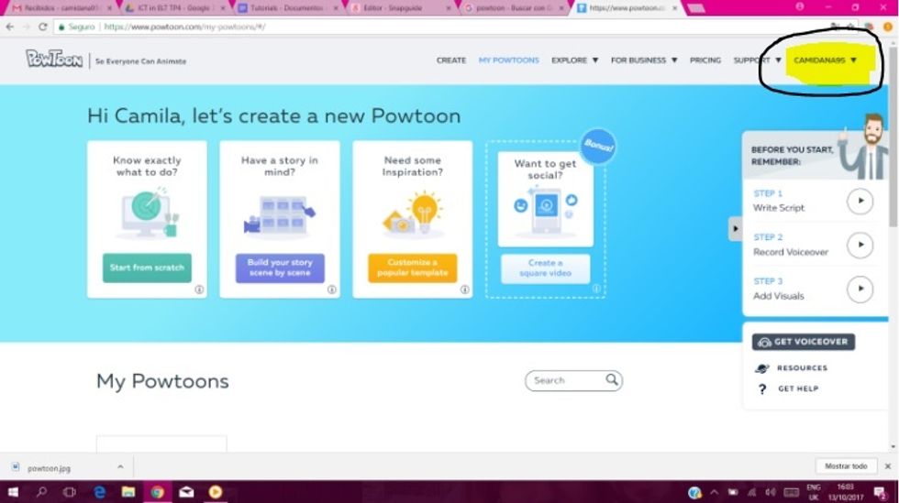Launch Edge from the taskbar
The image size is (899, 503).
pyautogui.click(x=99, y=492)
